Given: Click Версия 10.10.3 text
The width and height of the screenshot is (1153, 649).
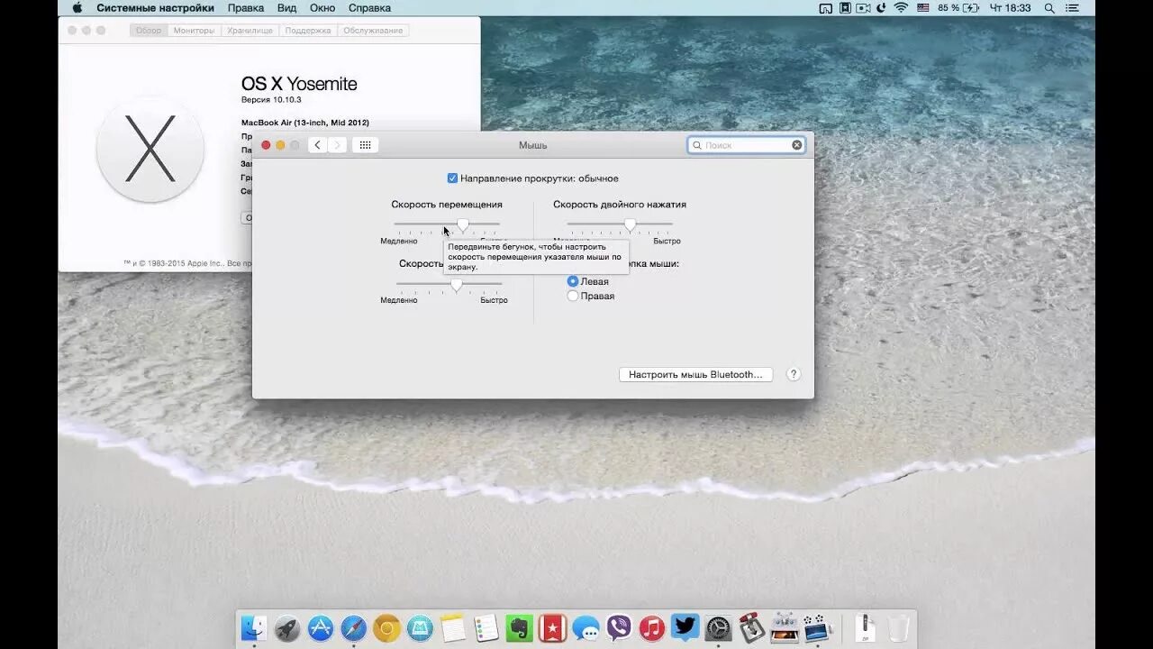Looking at the screenshot, I should click(x=271, y=99).
